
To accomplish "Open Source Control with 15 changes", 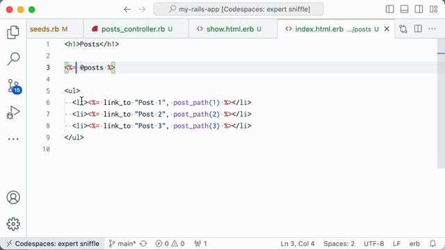I will click(x=14, y=86).
